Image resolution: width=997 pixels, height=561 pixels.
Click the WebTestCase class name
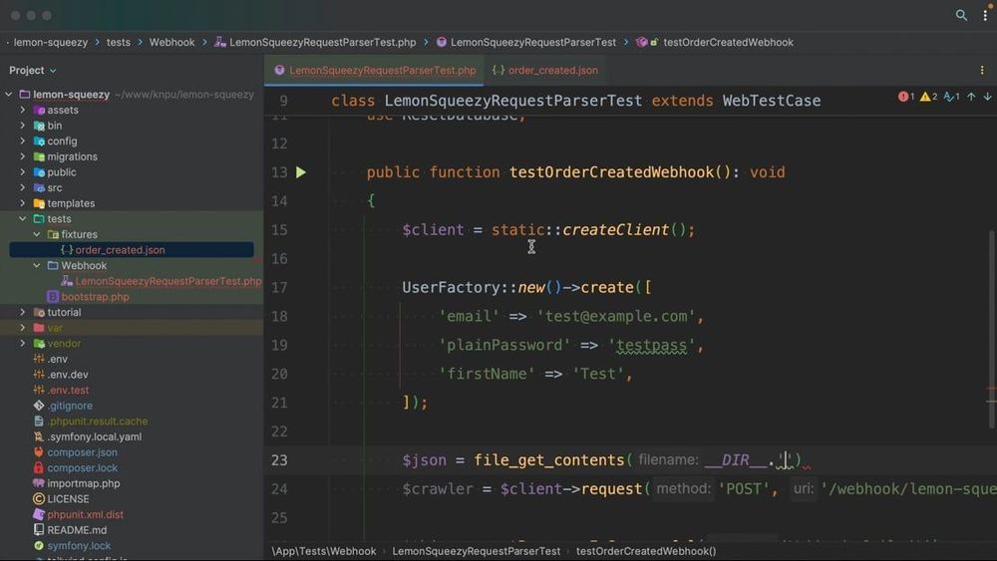click(x=772, y=101)
